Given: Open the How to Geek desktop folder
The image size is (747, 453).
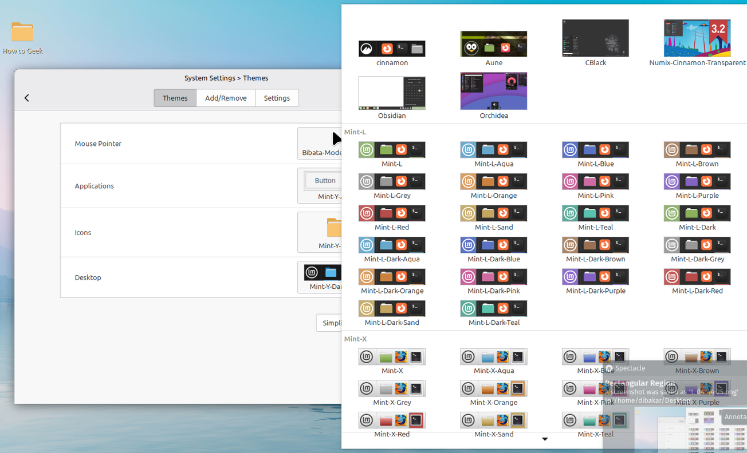Looking at the screenshot, I should (22, 38).
